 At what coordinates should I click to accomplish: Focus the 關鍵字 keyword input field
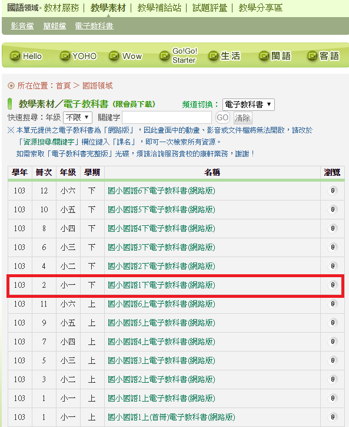[x=167, y=117]
